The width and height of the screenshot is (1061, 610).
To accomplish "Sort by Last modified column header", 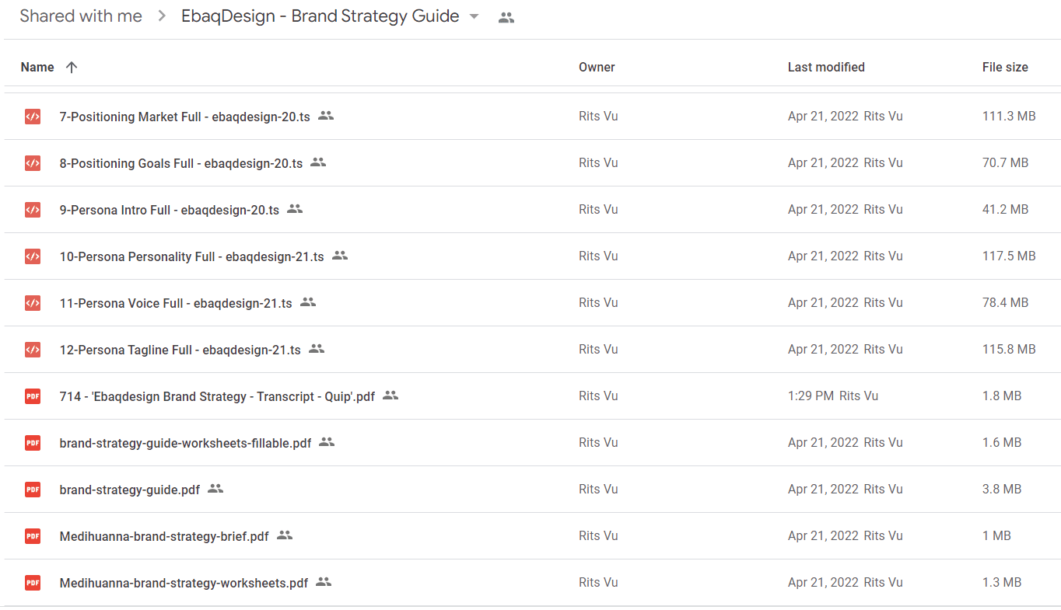I will coord(826,68).
